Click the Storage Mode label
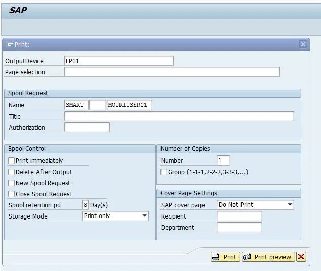Screen dimensions: 321x271 (28, 216)
